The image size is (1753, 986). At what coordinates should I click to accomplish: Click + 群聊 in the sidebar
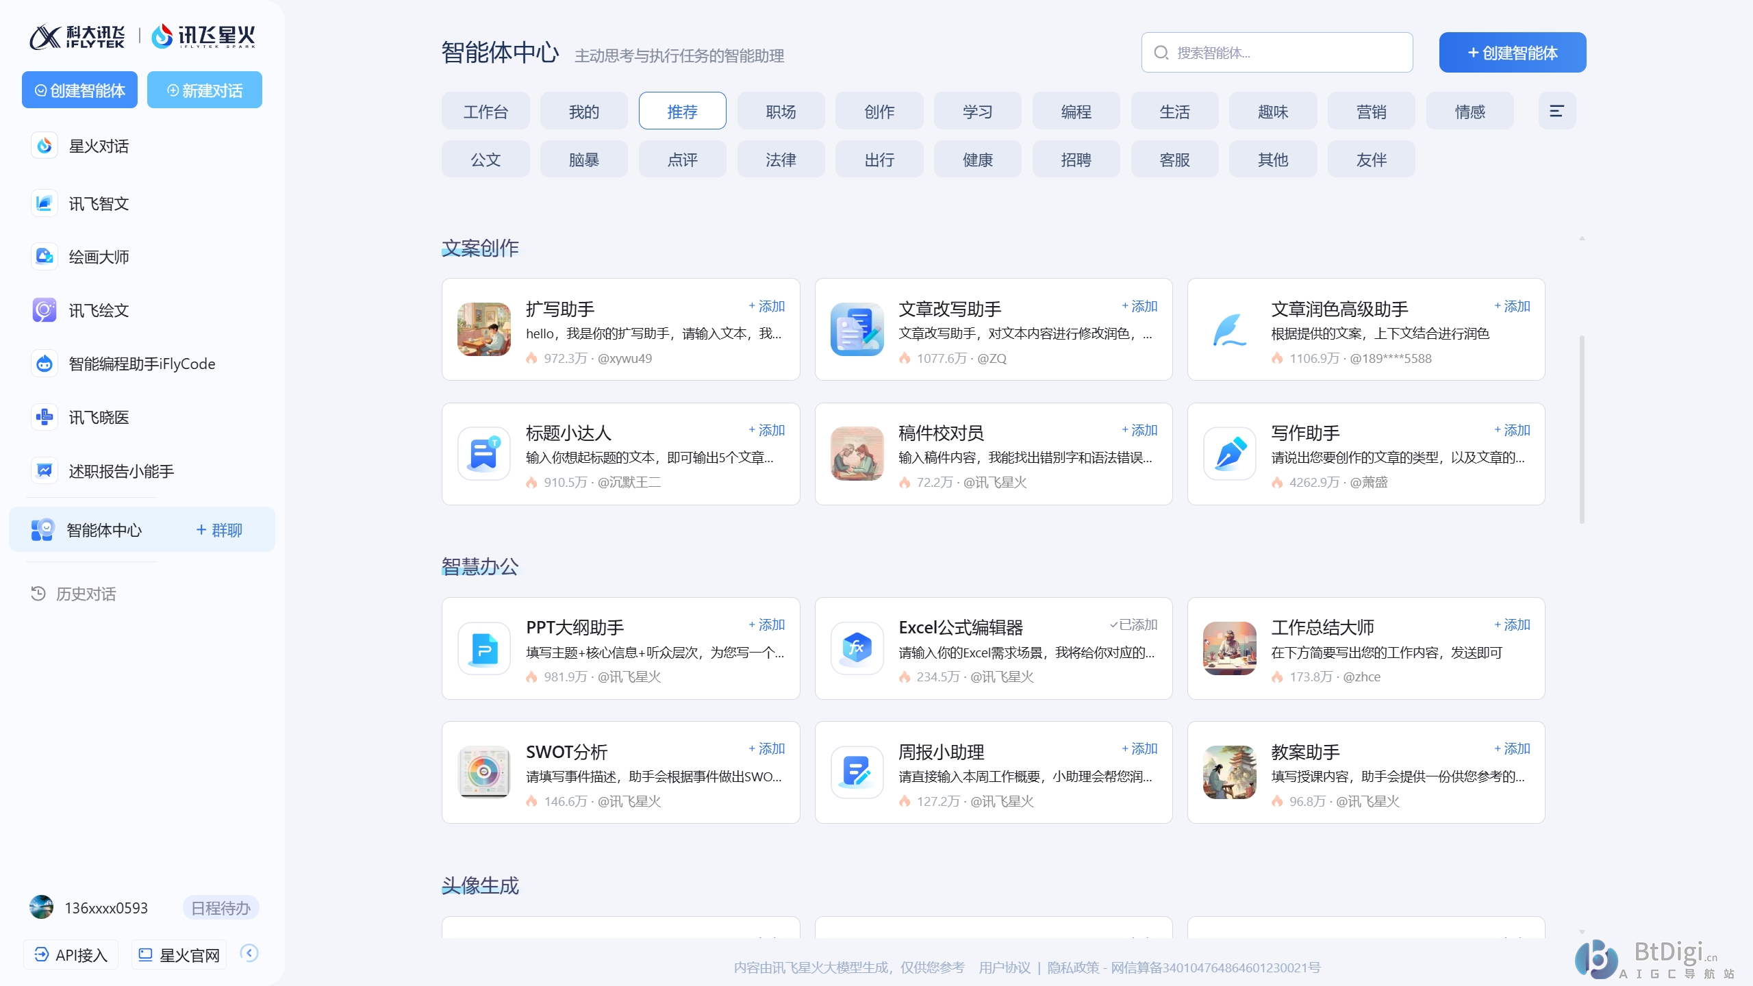pyautogui.click(x=219, y=530)
